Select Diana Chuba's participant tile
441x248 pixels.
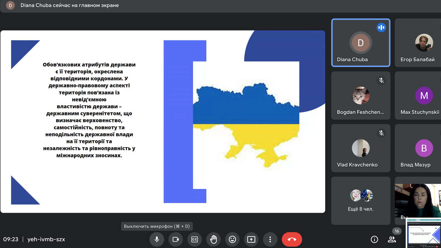[361, 43]
